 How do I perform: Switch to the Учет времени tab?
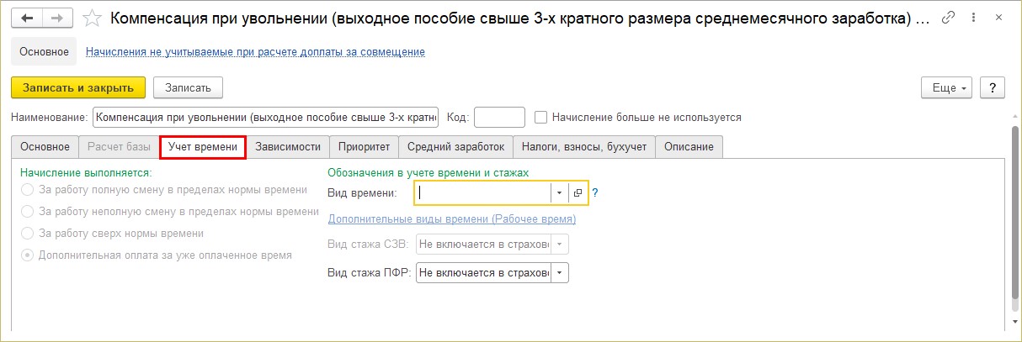203,147
